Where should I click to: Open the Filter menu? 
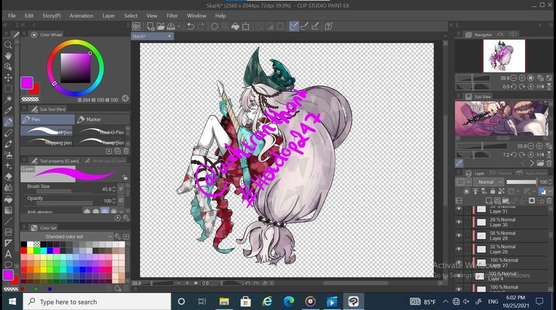[x=172, y=16]
